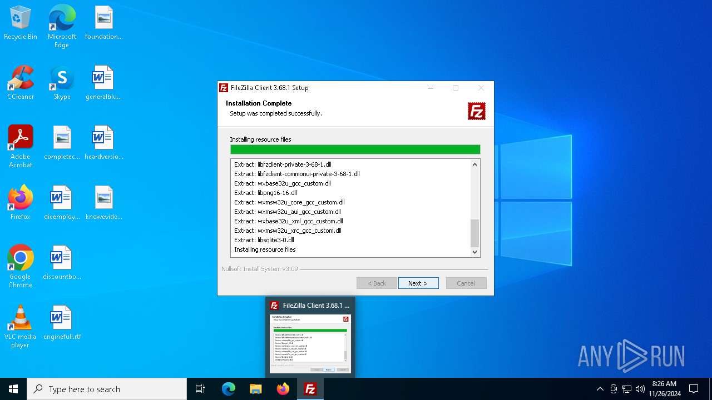Open the network status tray icon
The height and width of the screenshot is (400, 712).
pyautogui.click(x=627, y=389)
